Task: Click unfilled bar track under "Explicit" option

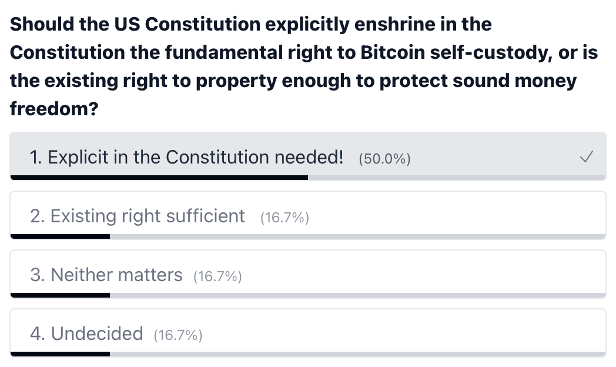Action: tap(456, 177)
